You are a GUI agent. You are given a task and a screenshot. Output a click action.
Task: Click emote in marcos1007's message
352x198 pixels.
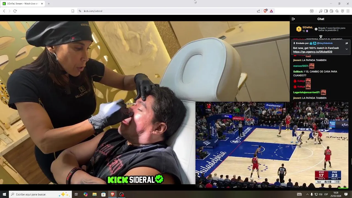click(312, 66)
